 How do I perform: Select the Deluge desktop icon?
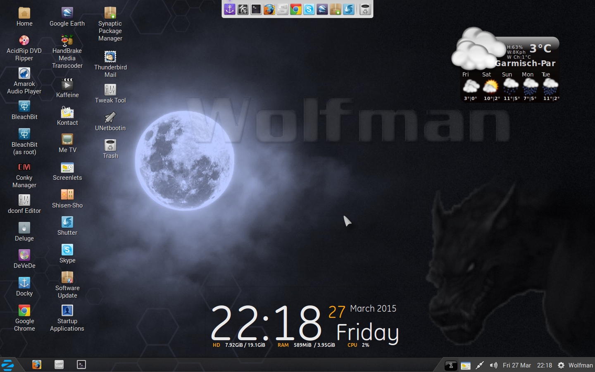coord(24,228)
